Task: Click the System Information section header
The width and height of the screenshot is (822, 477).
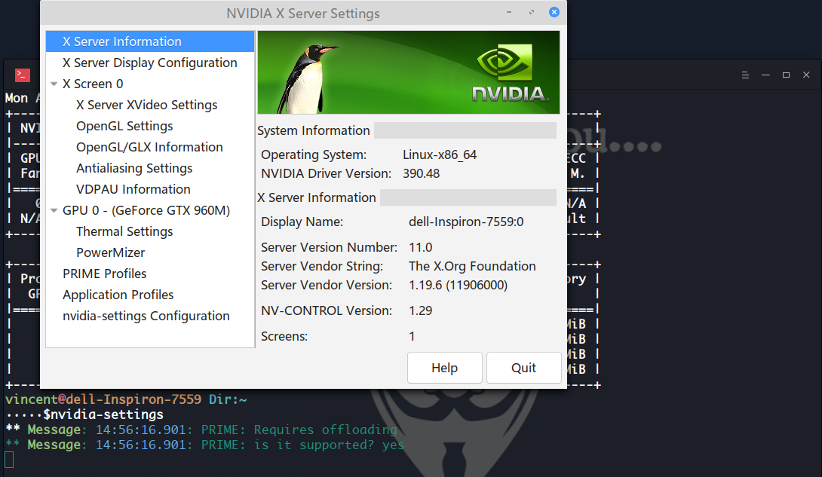Action: (314, 130)
